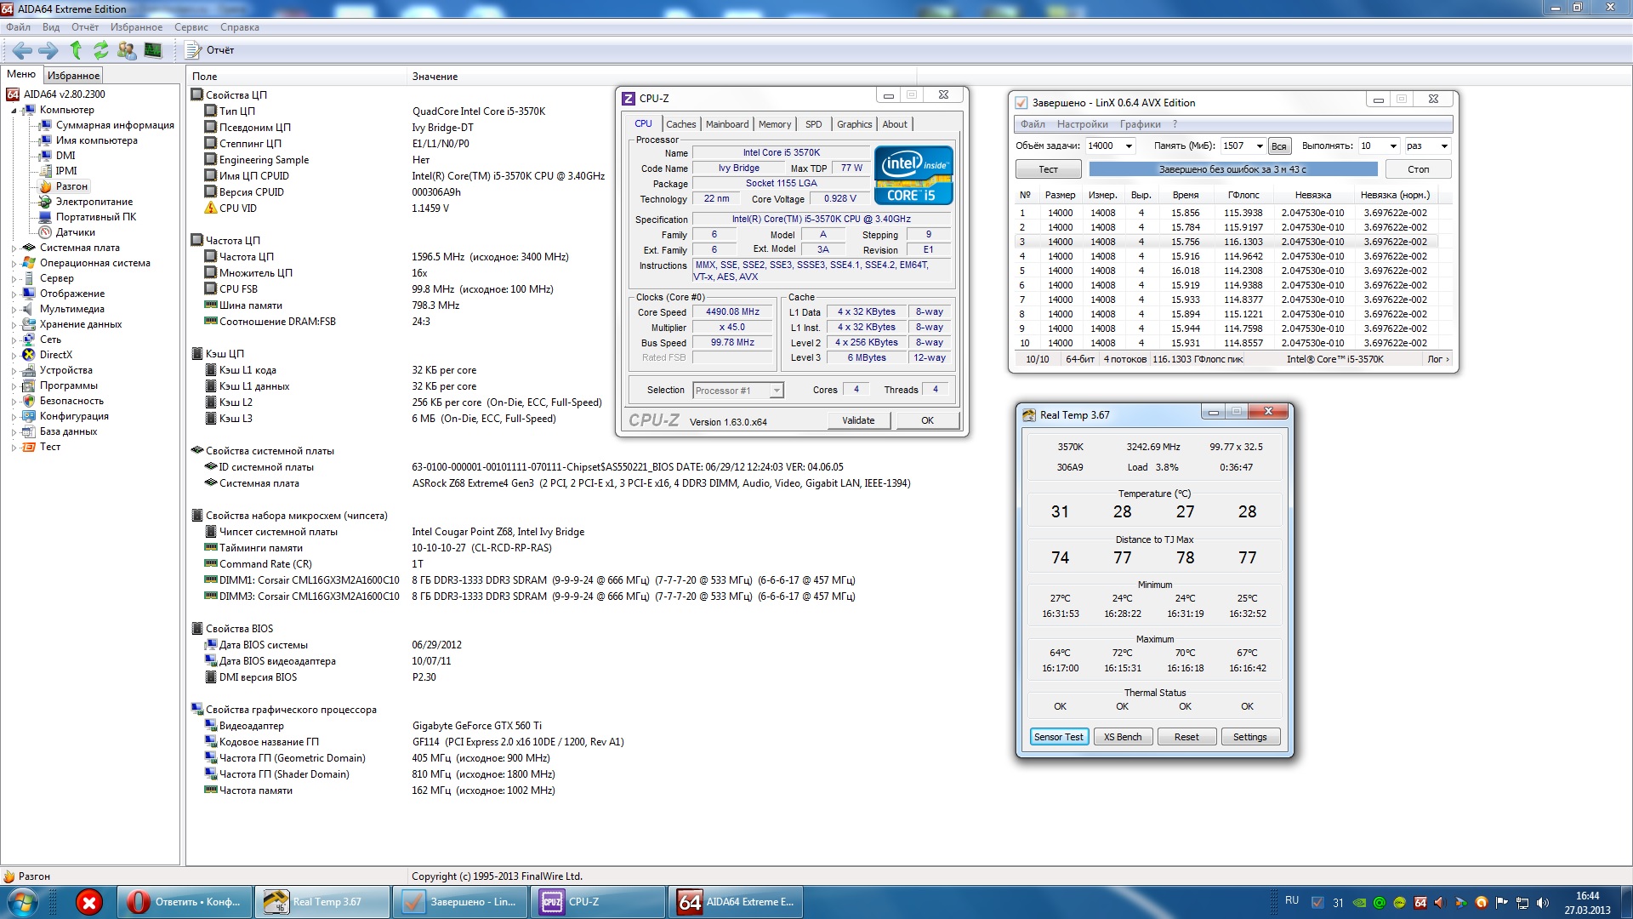Screen dimensions: 1633x919
Task: Click the green Up-level arrow icon
Action: tap(76, 50)
